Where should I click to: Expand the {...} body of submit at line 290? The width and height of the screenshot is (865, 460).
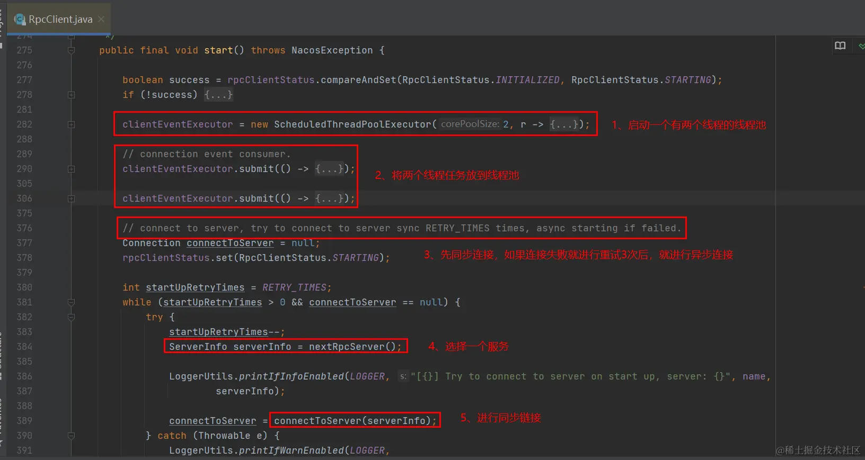[x=329, y=169]
